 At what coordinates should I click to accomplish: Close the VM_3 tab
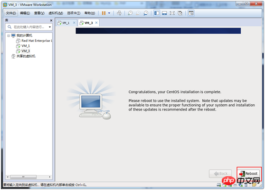(96, 23)
